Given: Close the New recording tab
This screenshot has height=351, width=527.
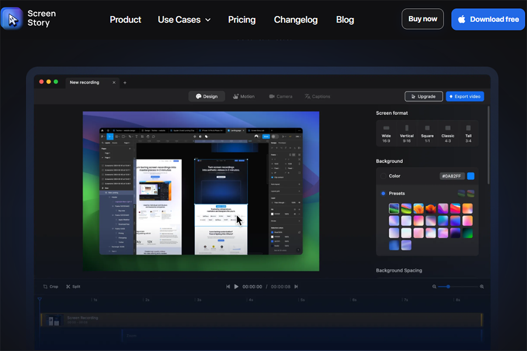Looking at the screenshot, I should (x=114, y=82).
